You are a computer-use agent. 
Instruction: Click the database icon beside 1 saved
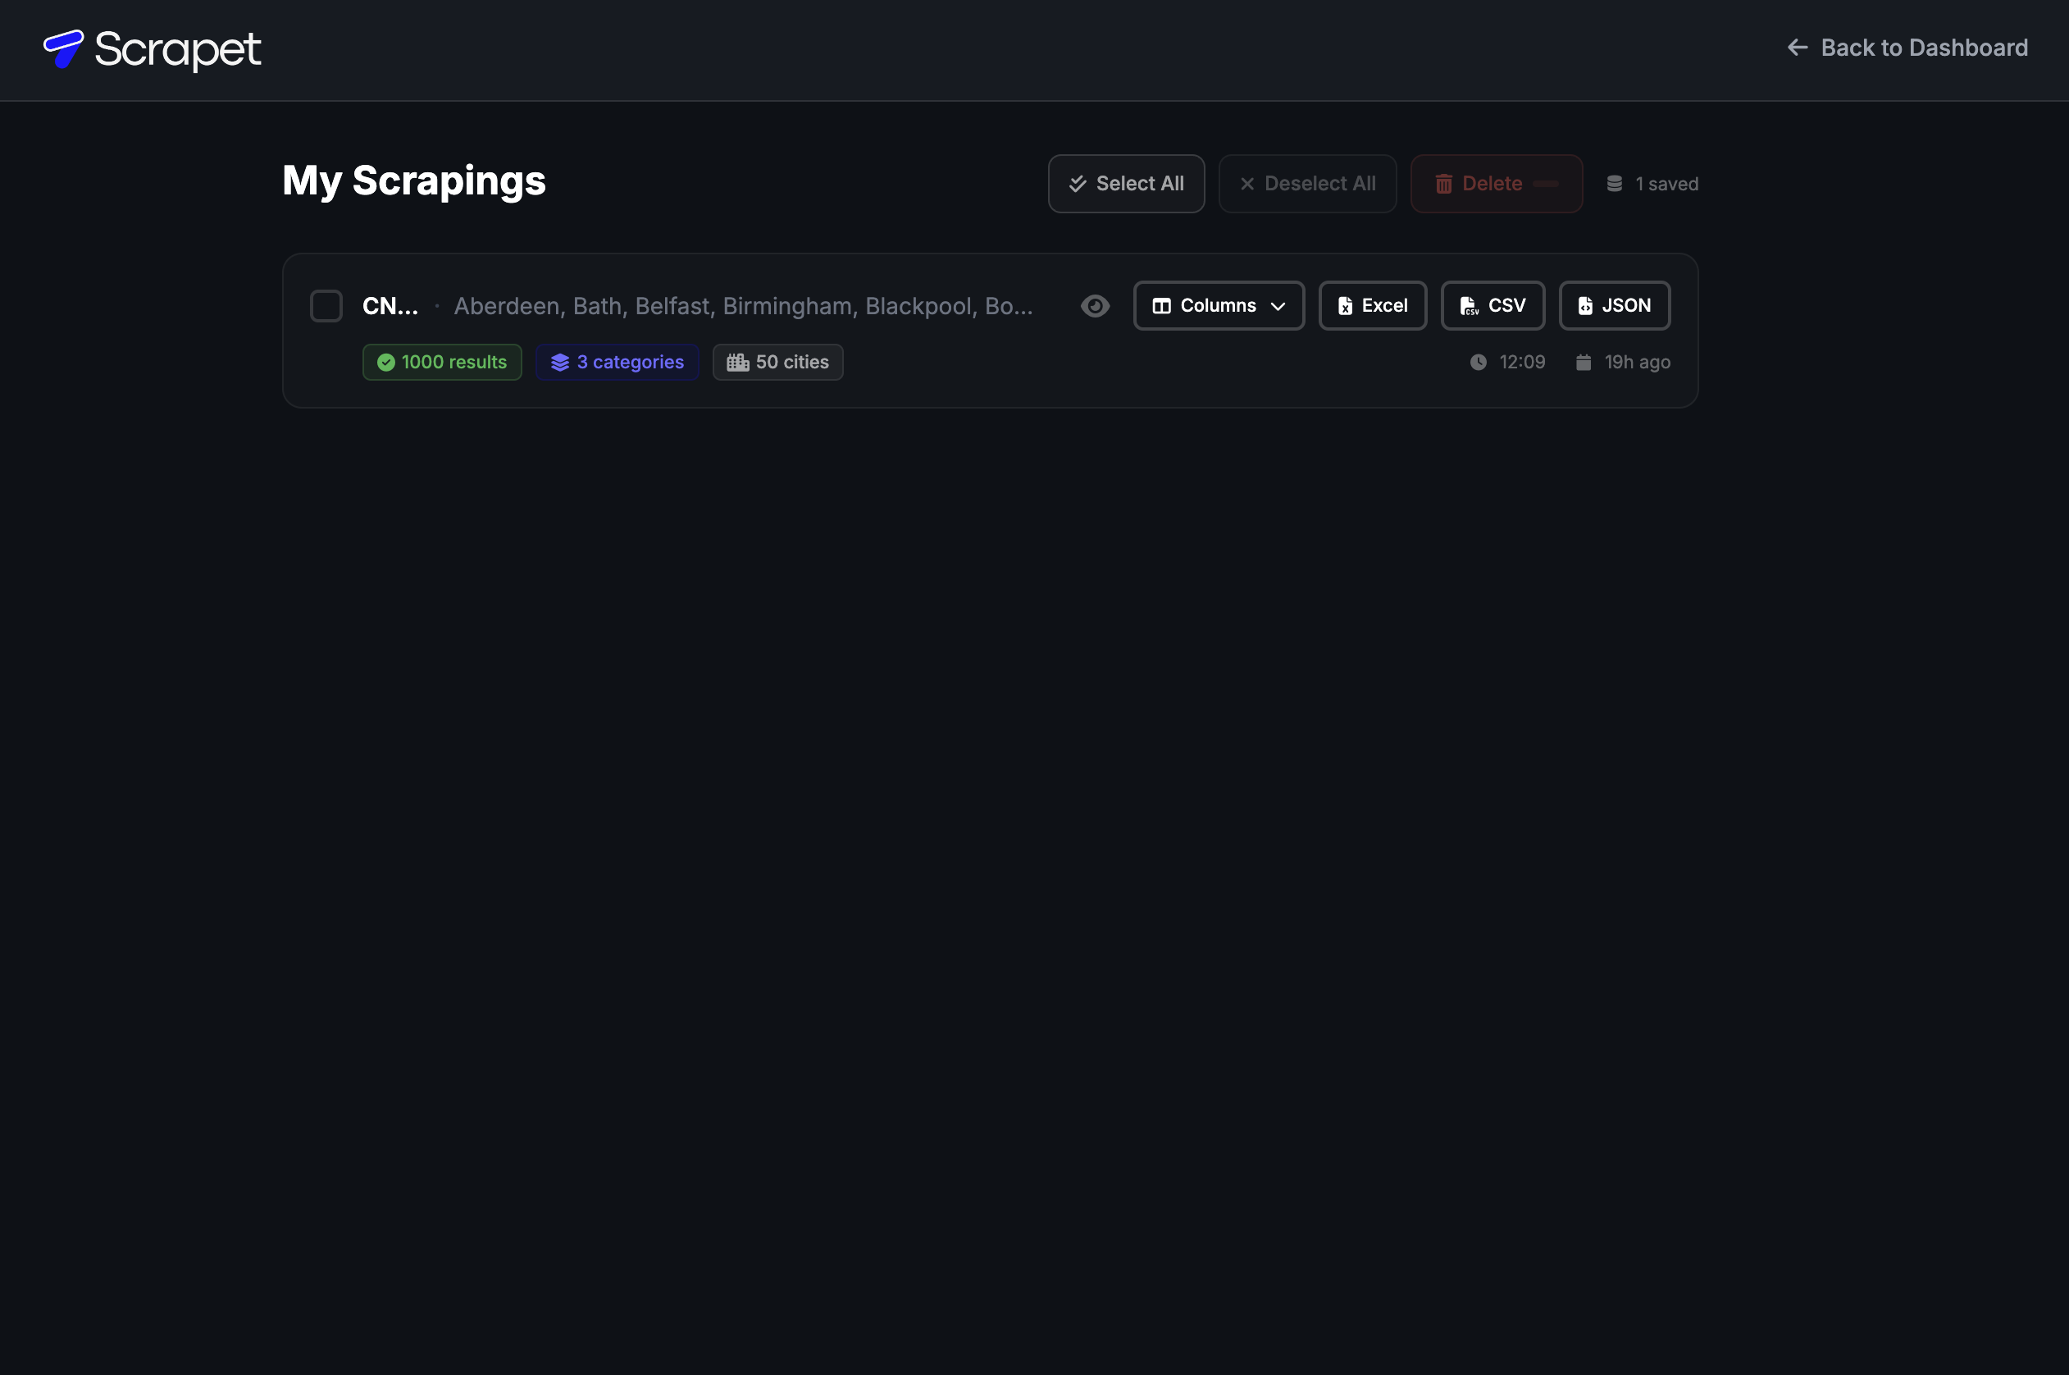click(x=1613, y=184)
